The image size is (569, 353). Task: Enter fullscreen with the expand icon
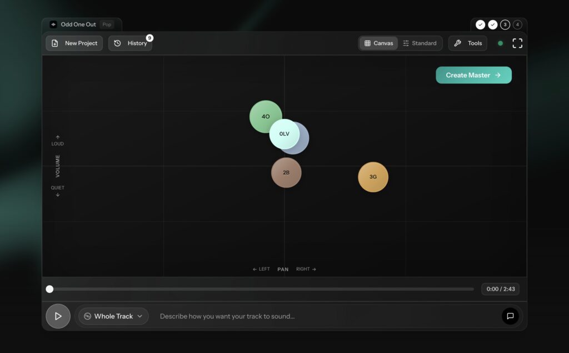pos(517,43)
